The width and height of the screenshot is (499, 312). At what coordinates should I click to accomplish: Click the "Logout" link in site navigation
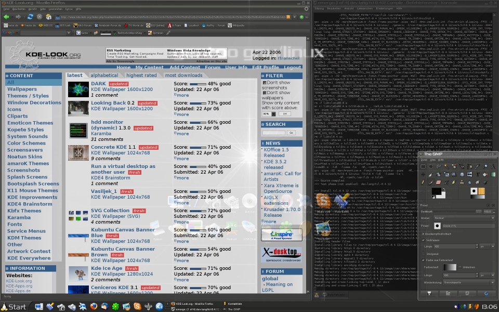[x=292, y=67]
